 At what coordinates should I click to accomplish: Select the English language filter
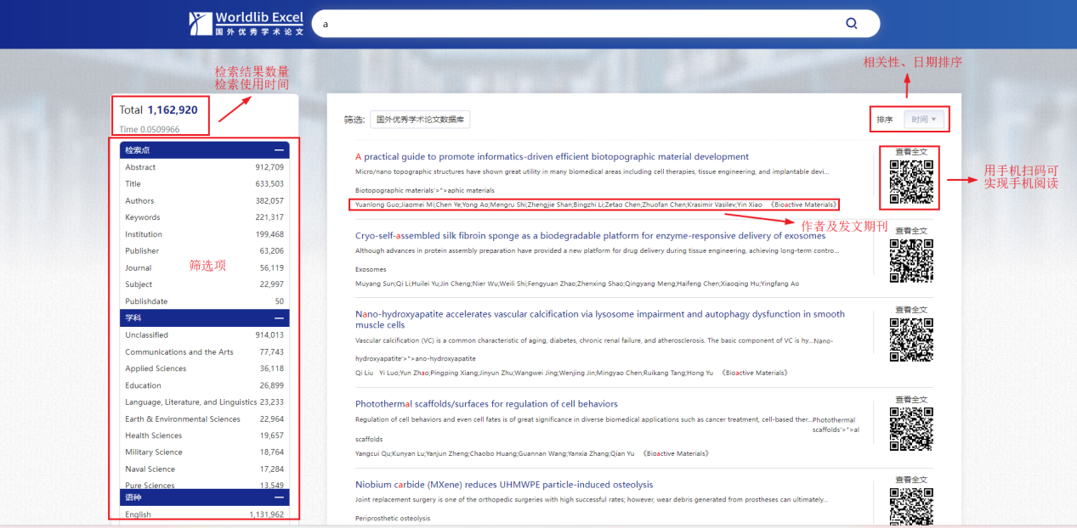pos(138,514)
